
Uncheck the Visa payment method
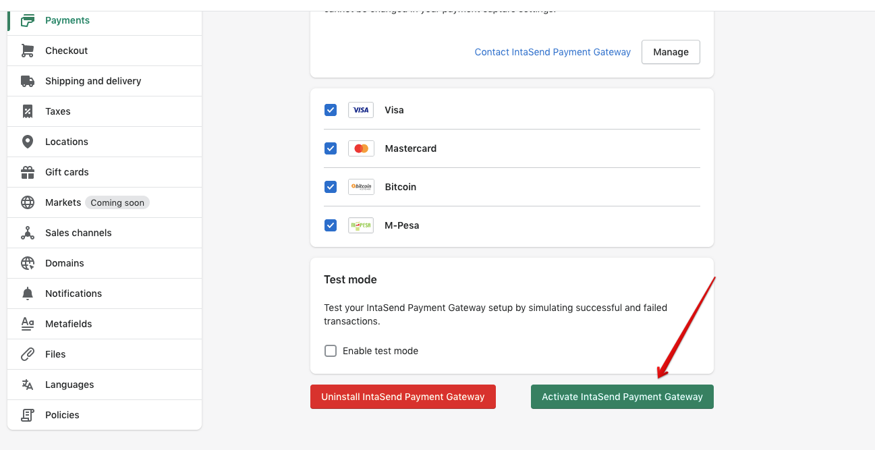pyautogui.click(x=331, y=110)
